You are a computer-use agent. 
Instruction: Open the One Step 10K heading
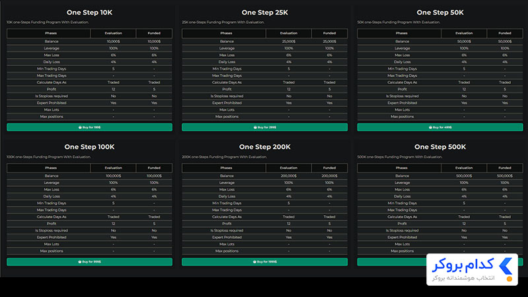pyautogui.click(x=89, y=13)
